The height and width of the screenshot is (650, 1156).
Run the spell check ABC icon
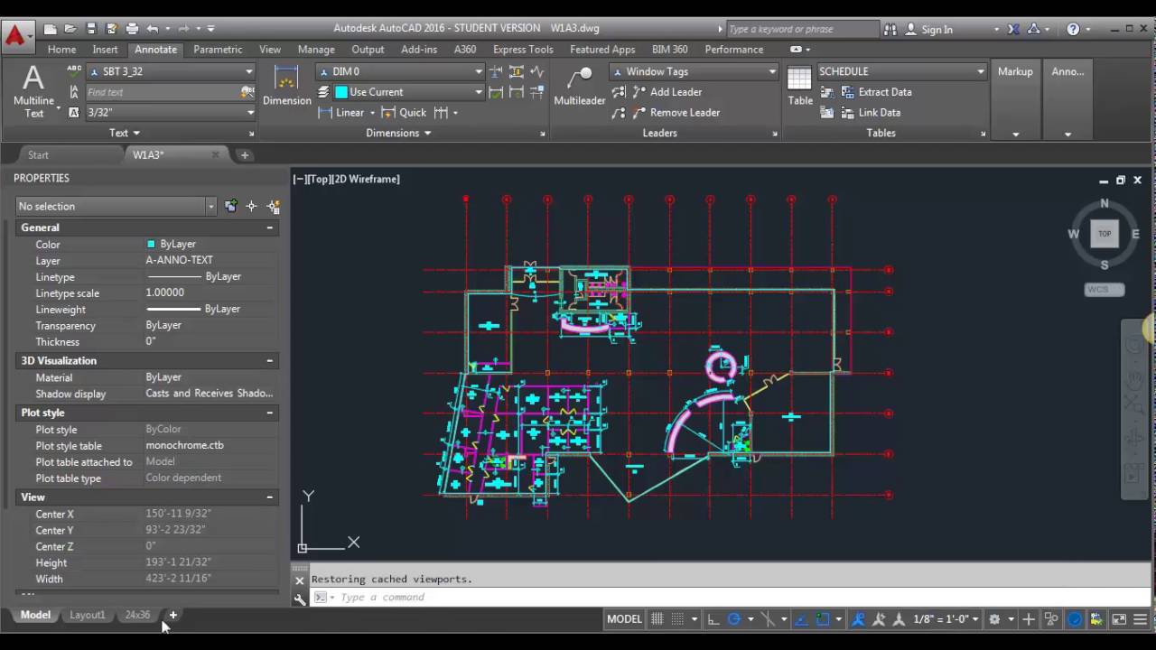[74, 70]
